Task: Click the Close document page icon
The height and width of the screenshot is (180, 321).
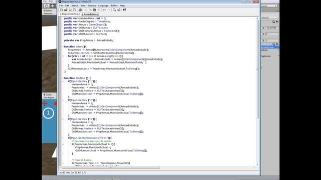Action: pyautogui.click(x=75, y=10)
